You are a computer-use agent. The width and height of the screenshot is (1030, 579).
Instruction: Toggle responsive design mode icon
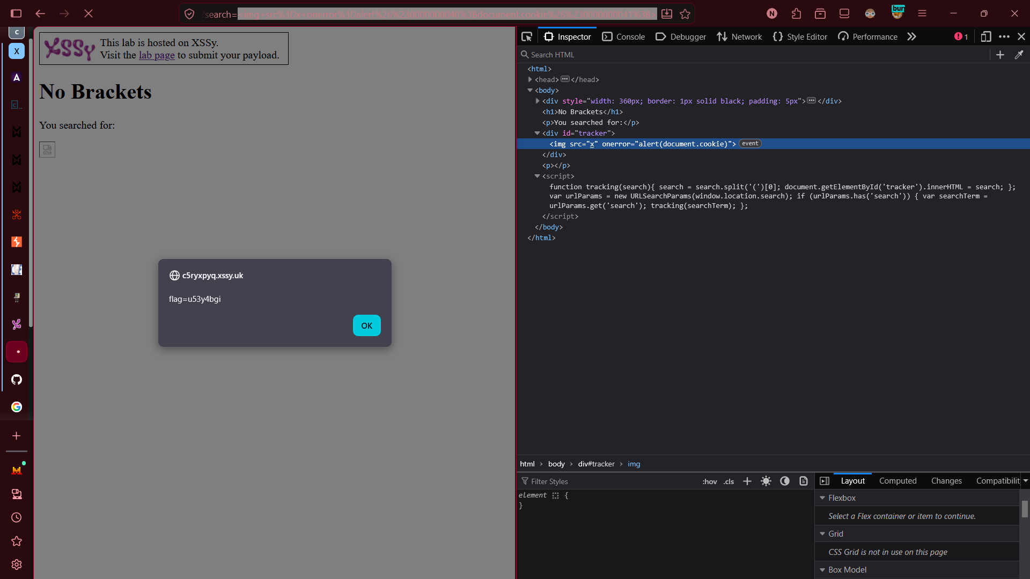coord(985,36)
